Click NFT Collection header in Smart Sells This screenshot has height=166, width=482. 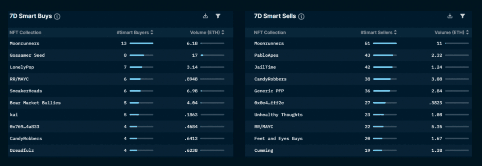tap(270, 32)
